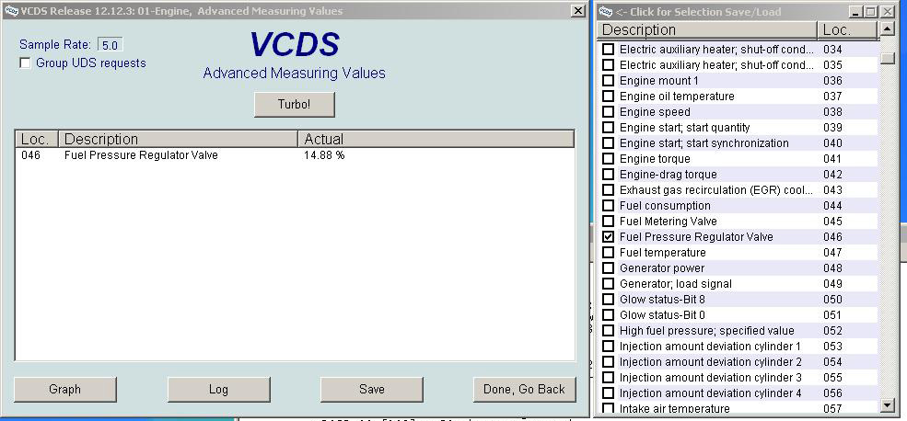907x421 pixels.
Task: Sort by Loc. column in measuring table
Action: [37, 139]
